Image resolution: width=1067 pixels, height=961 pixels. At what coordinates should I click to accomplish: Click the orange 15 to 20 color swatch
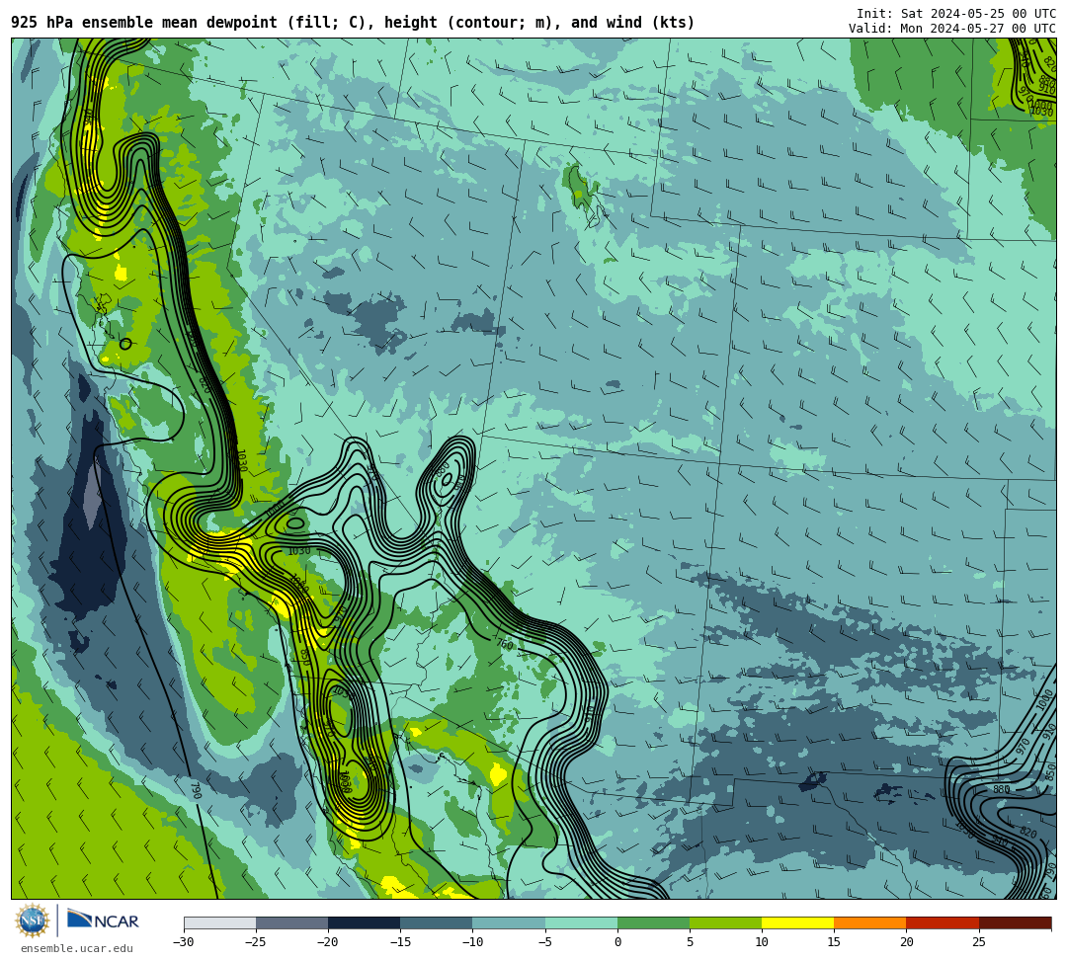click(870, 922)
